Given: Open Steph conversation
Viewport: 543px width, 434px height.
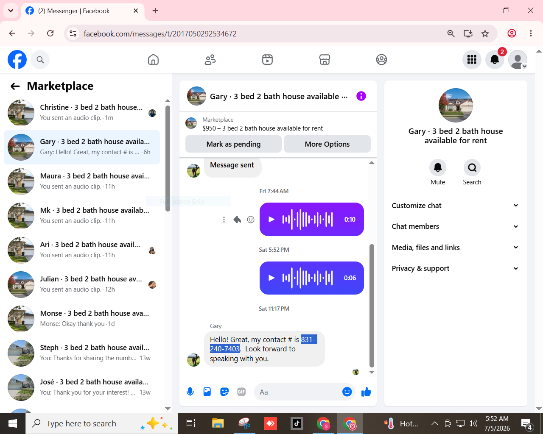Looking at the screenshot, I should click(x=81, y=353).
